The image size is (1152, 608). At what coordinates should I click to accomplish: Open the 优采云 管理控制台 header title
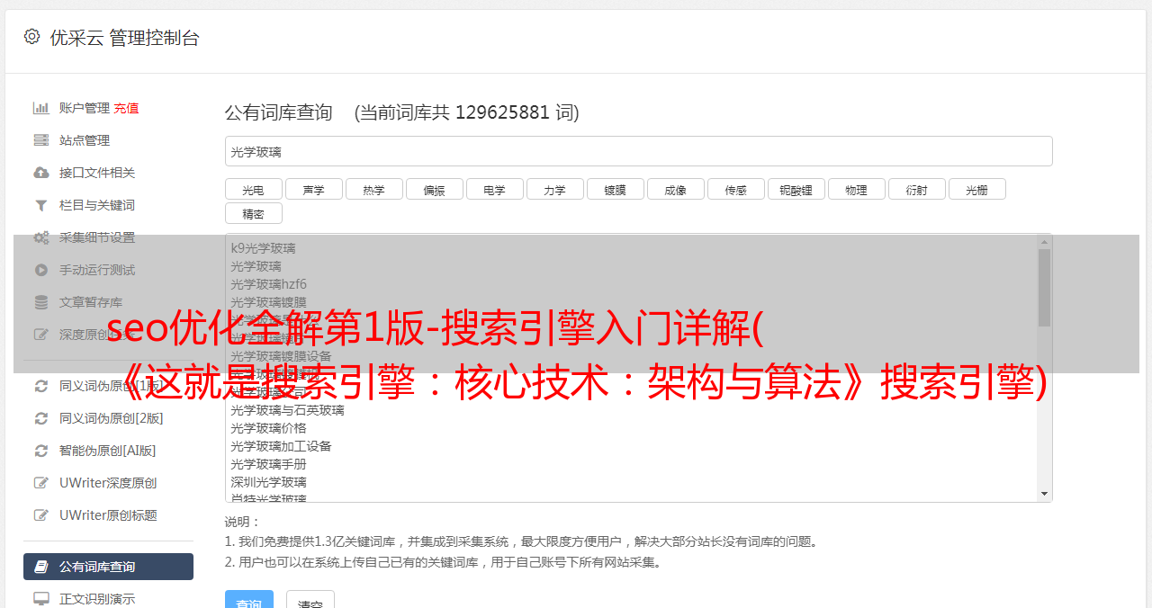point(124,38)
